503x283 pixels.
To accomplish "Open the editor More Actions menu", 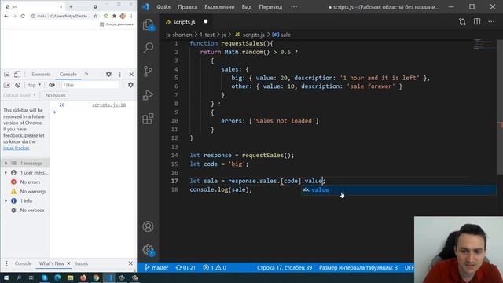I will 491,21.
